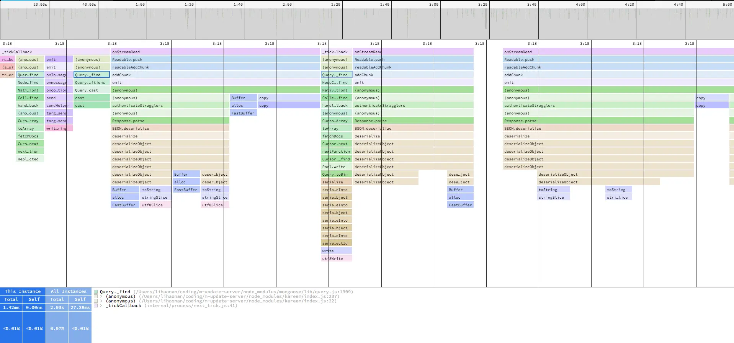Click the 27.38ms self value

coord(80,307)
